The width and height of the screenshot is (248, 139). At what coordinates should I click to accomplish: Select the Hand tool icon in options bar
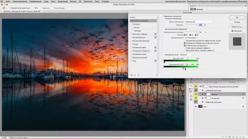click(x=3, y=8)
